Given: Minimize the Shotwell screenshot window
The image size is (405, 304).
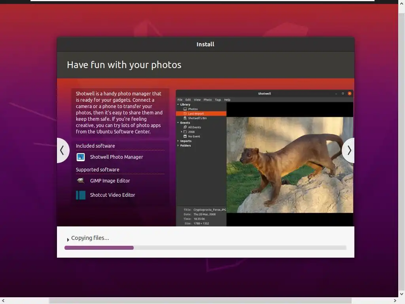Looking at the screenshot, I should click(x=336, y=93).
